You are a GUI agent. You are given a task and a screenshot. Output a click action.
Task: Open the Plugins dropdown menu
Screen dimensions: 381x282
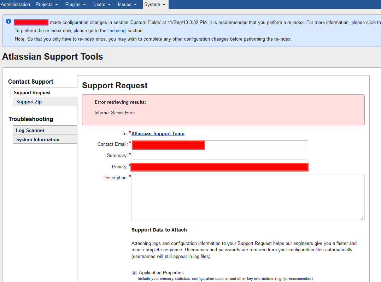(76, 4)
